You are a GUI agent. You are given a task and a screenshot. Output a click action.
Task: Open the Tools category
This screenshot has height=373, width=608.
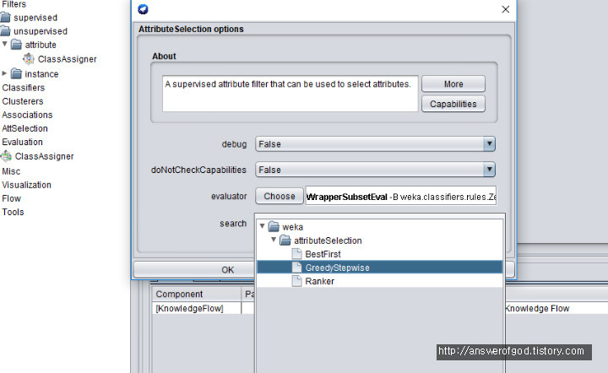click(13, 212)
